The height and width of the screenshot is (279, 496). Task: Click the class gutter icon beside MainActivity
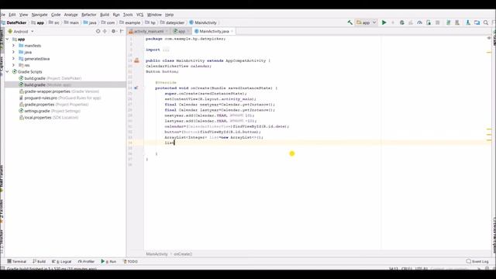(x=136, y=60)
